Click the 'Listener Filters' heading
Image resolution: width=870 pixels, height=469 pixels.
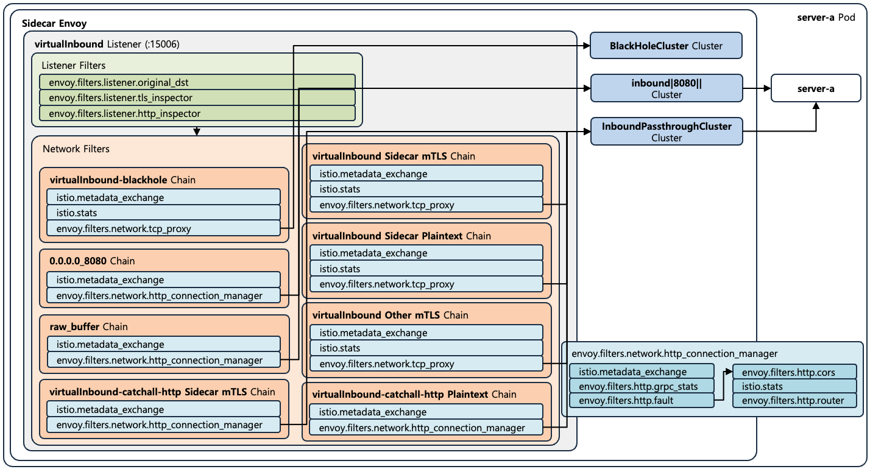pos(73,65)
